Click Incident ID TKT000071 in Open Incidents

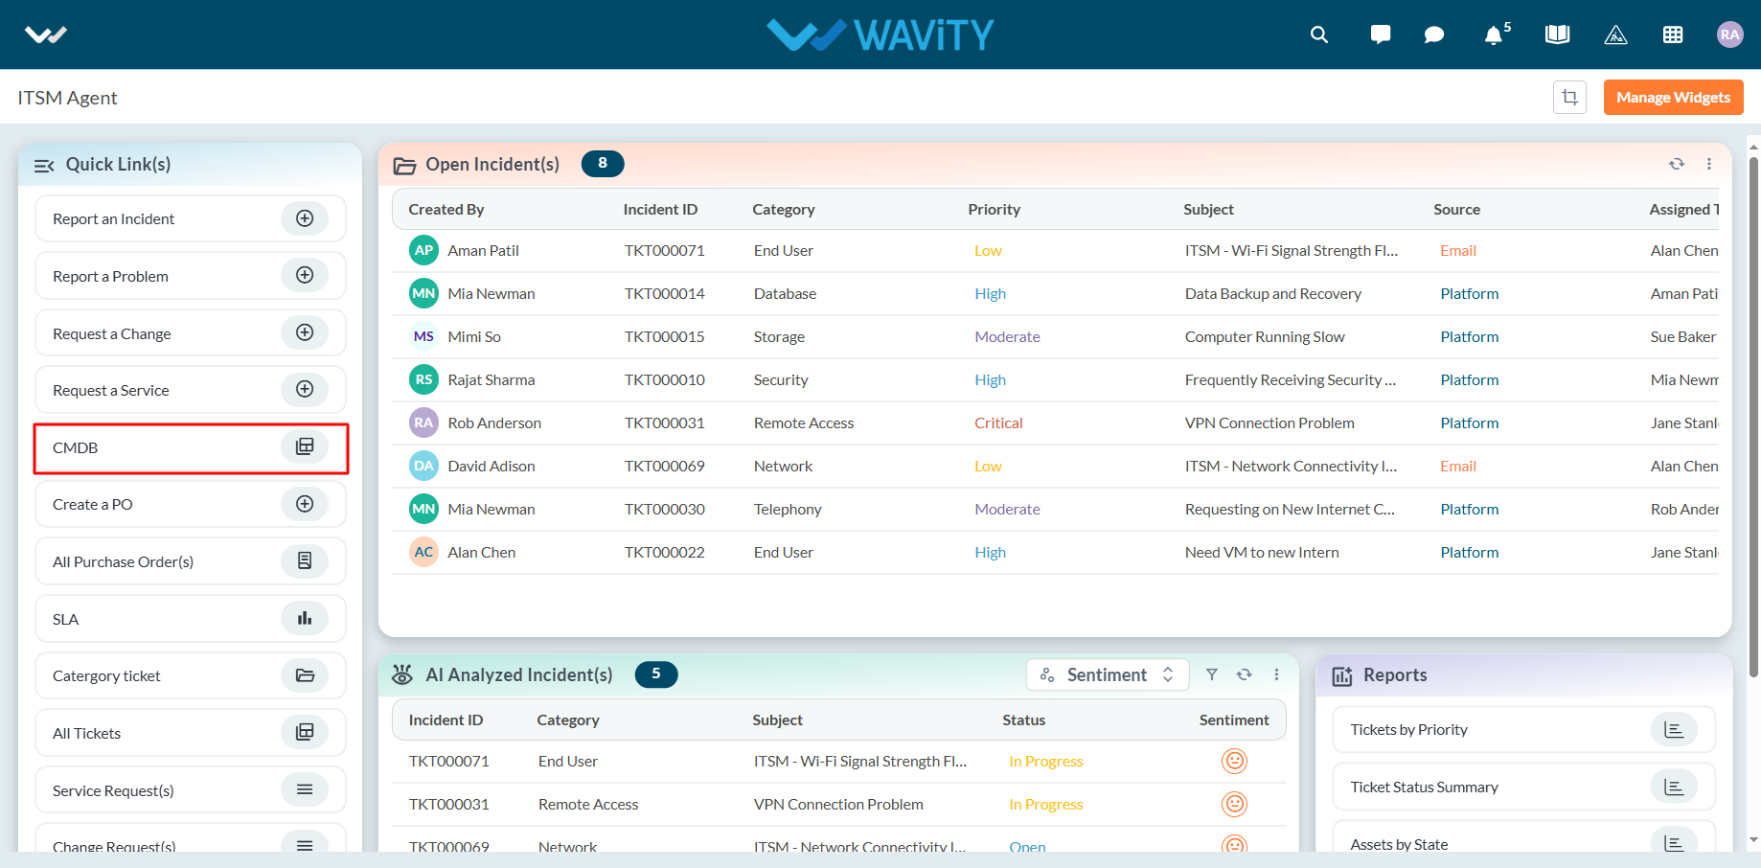[x=664, y=250]
